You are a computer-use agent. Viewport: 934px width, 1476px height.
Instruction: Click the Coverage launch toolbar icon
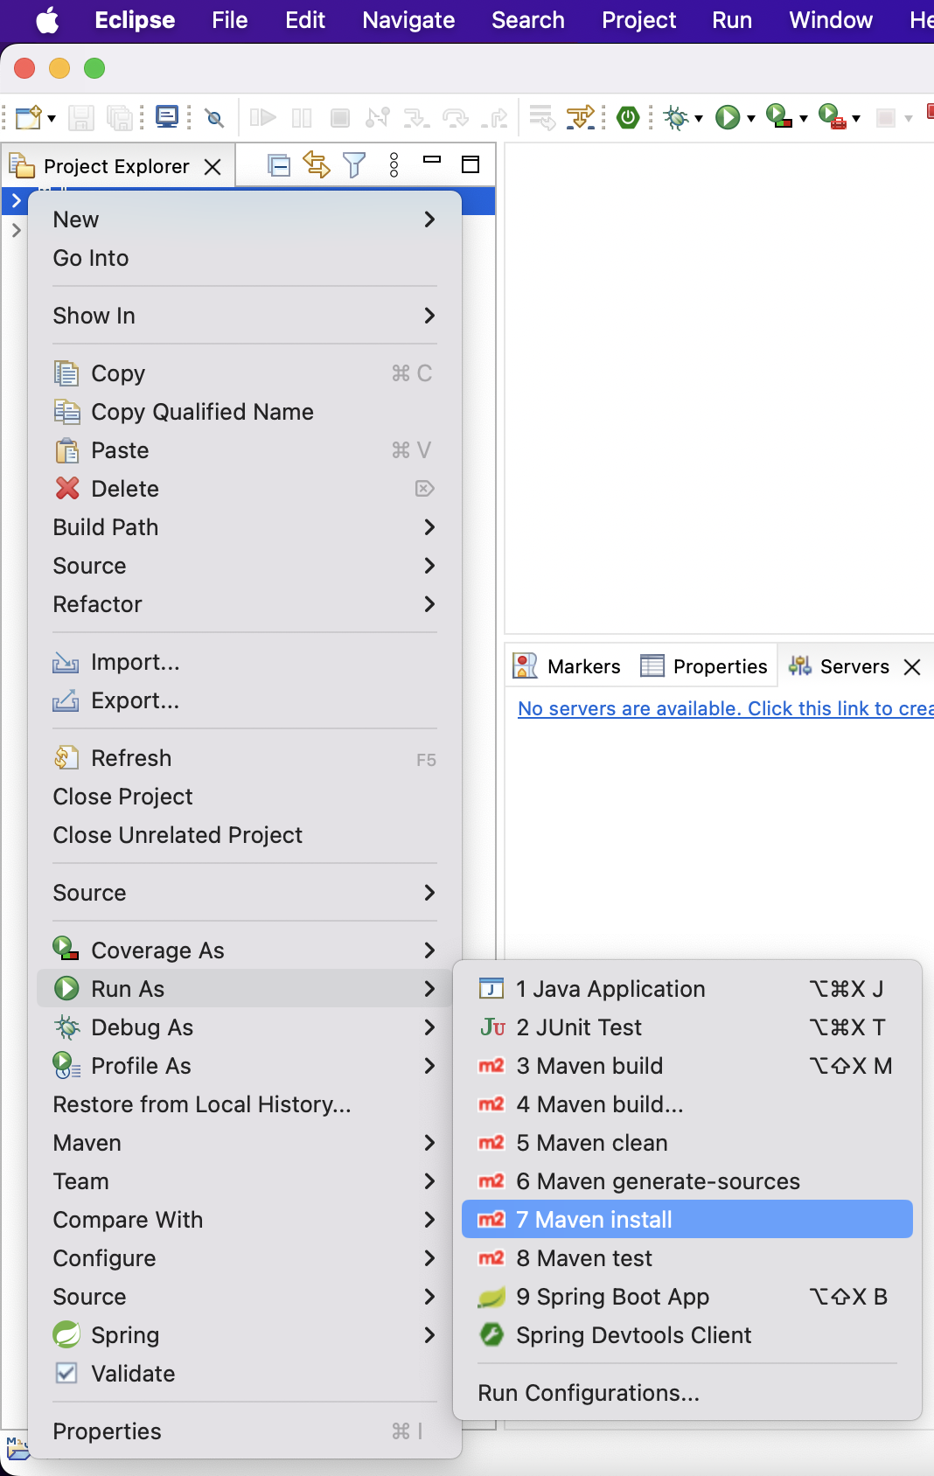(778, 116)
